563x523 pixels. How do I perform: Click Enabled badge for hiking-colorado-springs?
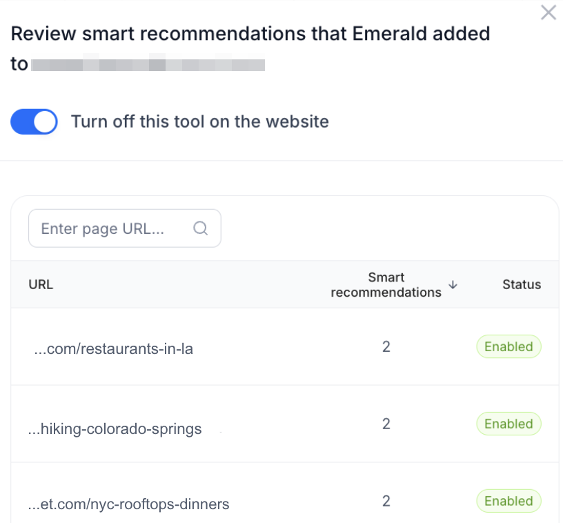(508, 424)
